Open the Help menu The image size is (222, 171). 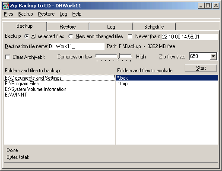[77, 14]
